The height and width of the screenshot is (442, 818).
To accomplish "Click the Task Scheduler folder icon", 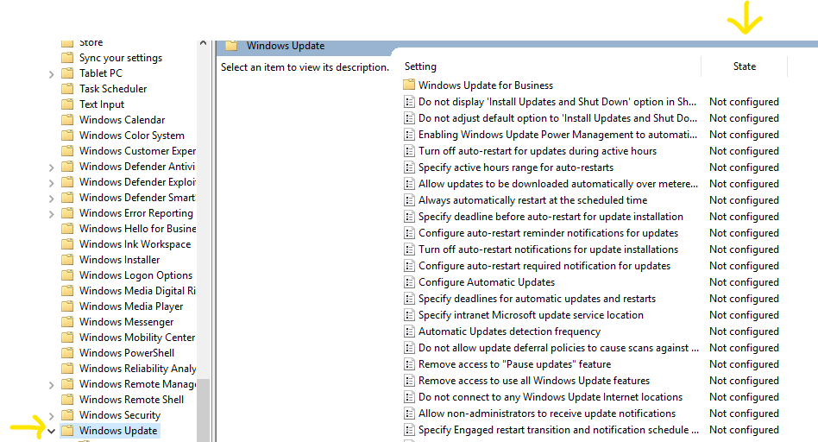I will coord(67,89).
